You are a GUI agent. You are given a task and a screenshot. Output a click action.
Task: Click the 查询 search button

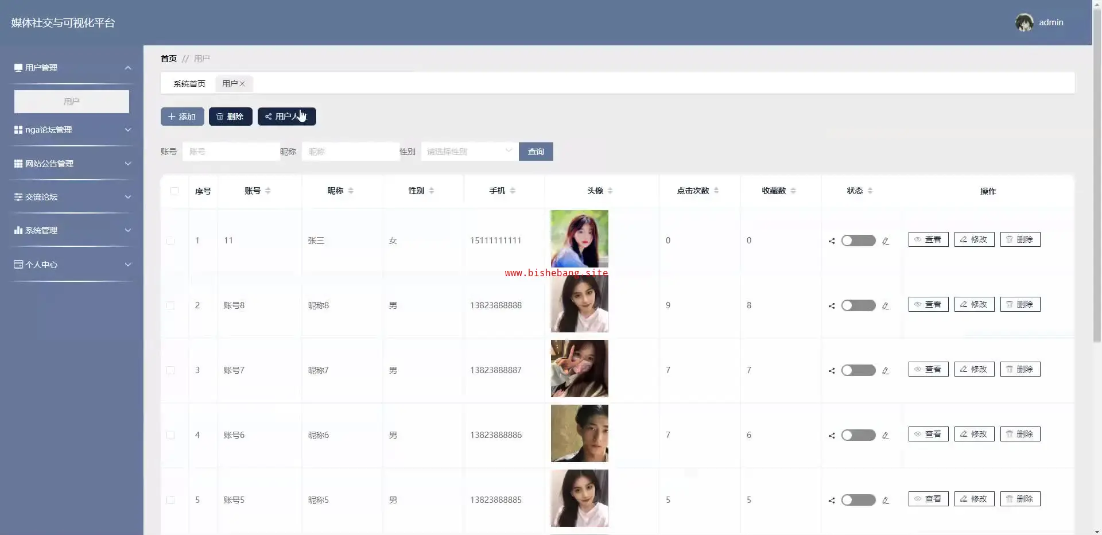pos(536,152)
